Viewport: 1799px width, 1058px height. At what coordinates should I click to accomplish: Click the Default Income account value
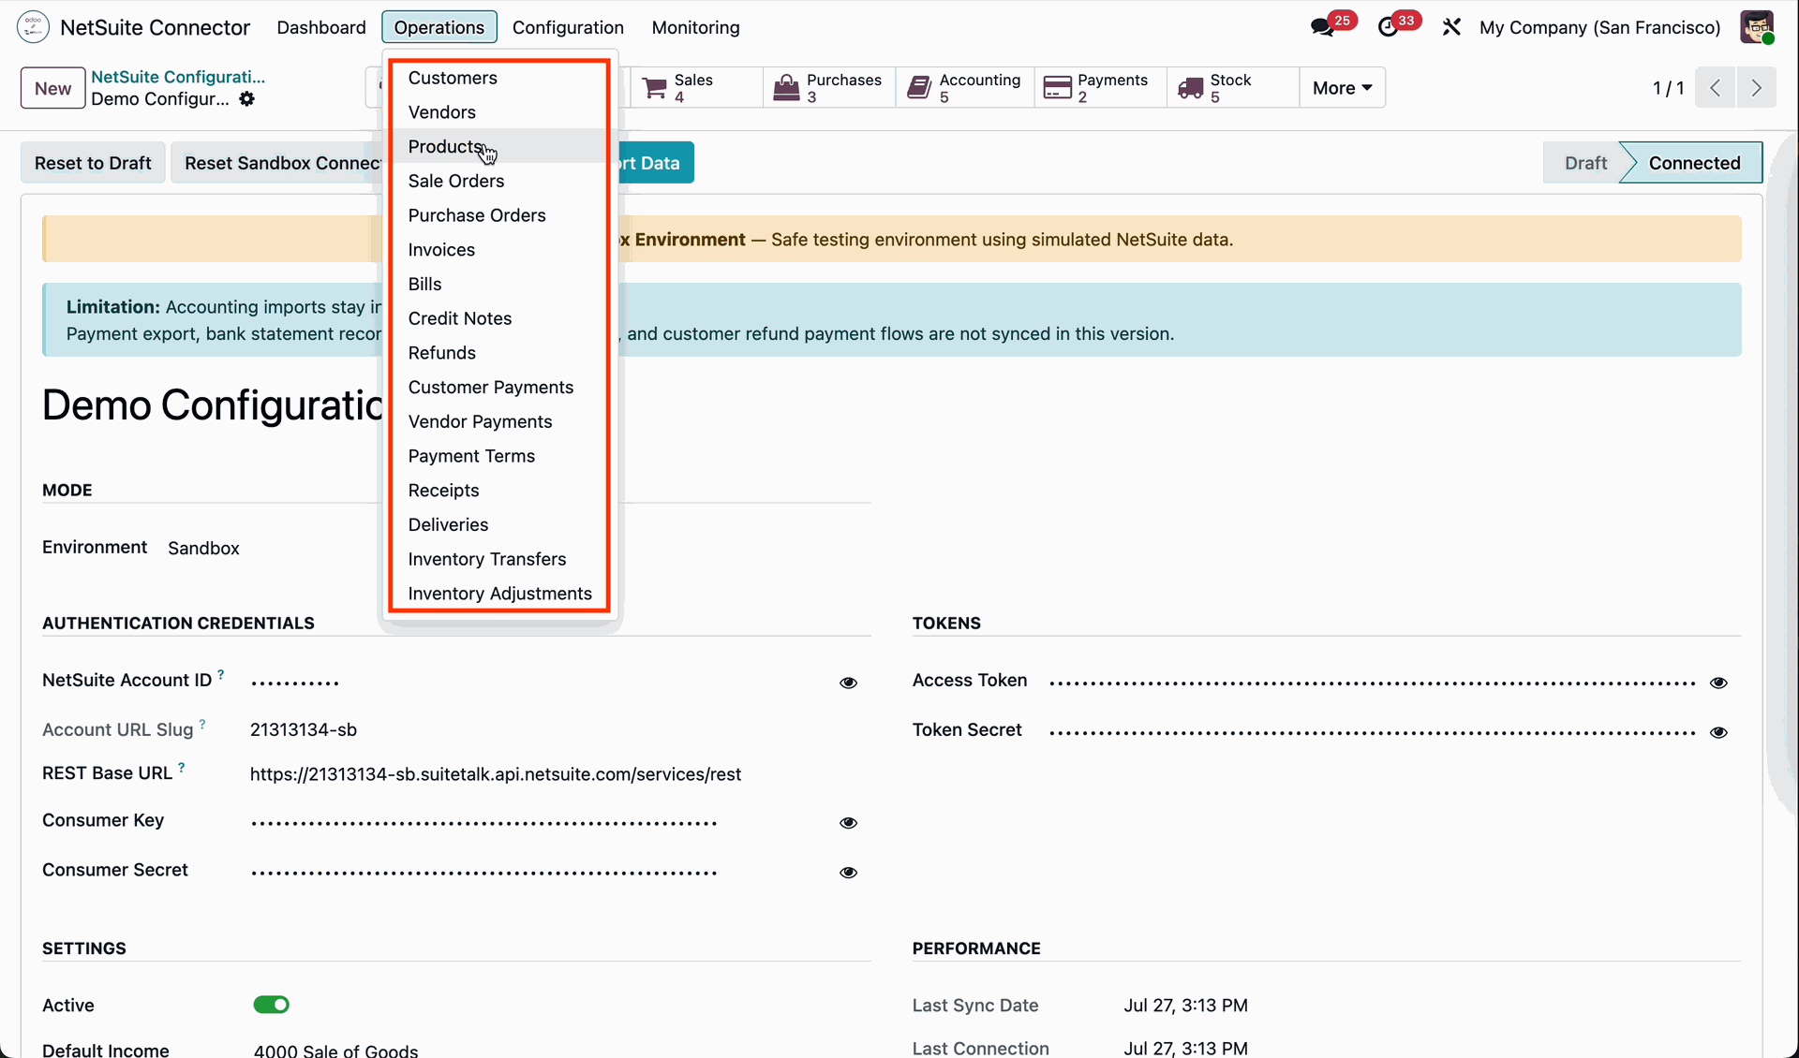[x=335, y=1051]
